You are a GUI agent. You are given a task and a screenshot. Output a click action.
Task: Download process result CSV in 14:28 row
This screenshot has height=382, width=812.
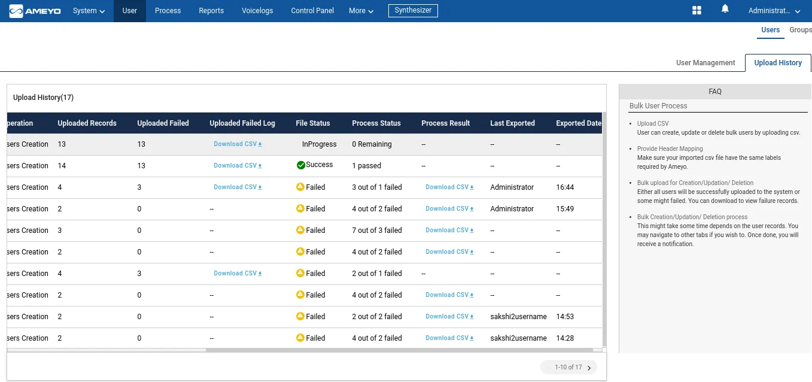449,338
